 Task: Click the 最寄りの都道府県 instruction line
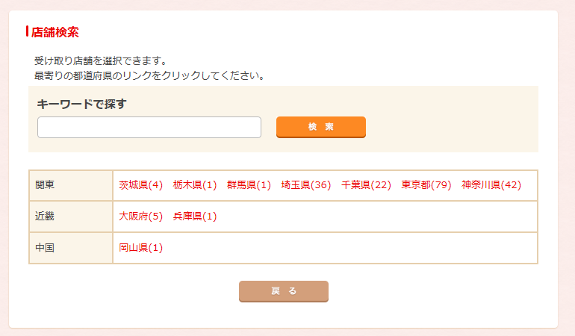click(x=149, y=75)
